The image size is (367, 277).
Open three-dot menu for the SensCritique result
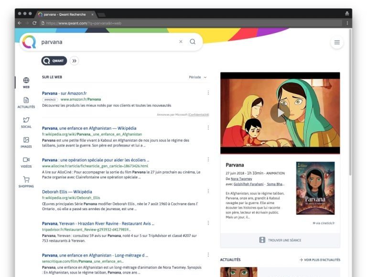208,255
